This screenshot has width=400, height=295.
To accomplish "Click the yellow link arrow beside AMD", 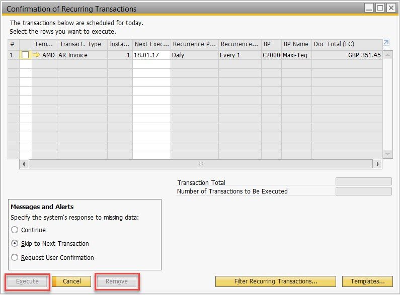I will 36,55.
